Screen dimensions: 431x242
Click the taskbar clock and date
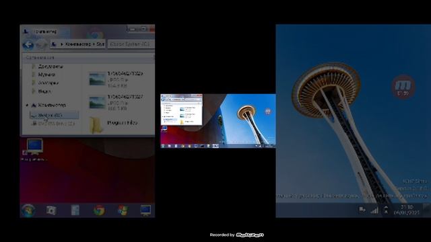[x=407, y=210]
